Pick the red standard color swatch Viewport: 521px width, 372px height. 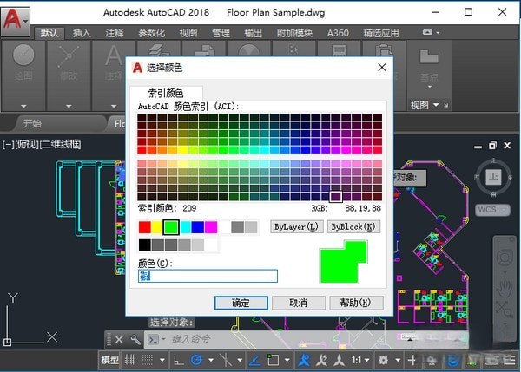coord(144,227)
